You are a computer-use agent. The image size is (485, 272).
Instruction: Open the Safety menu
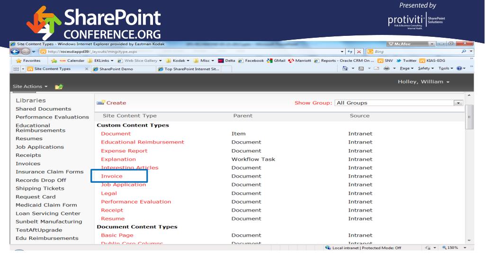[x=426, y=68]
